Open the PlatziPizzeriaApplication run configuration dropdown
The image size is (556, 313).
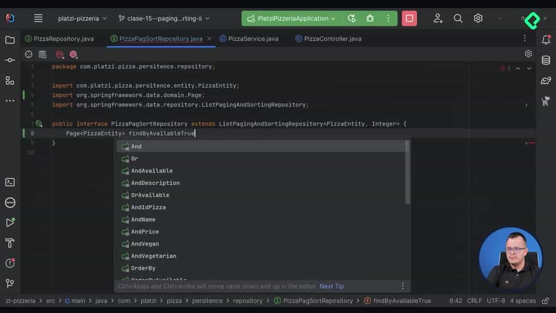[290, 18]
